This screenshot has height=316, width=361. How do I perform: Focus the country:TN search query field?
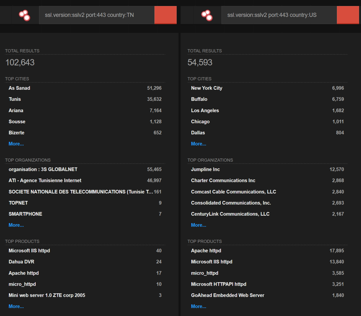[97, 15]
